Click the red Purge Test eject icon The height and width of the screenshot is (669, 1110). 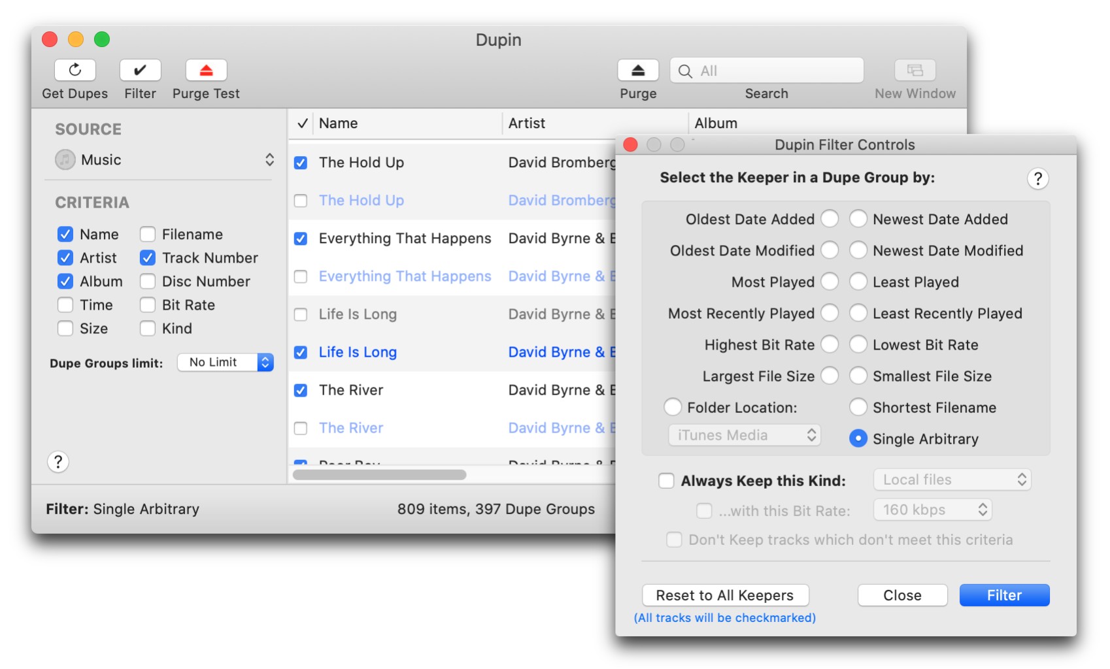point(206,70)
